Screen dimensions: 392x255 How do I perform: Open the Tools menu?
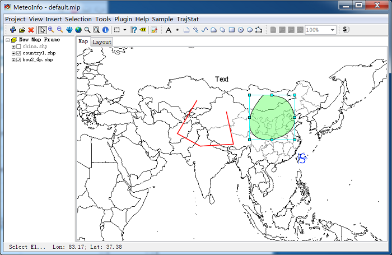pyautogui.click(x=103, y=19)
